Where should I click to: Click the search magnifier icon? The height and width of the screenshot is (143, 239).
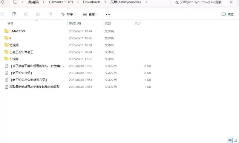pos(231,2)
